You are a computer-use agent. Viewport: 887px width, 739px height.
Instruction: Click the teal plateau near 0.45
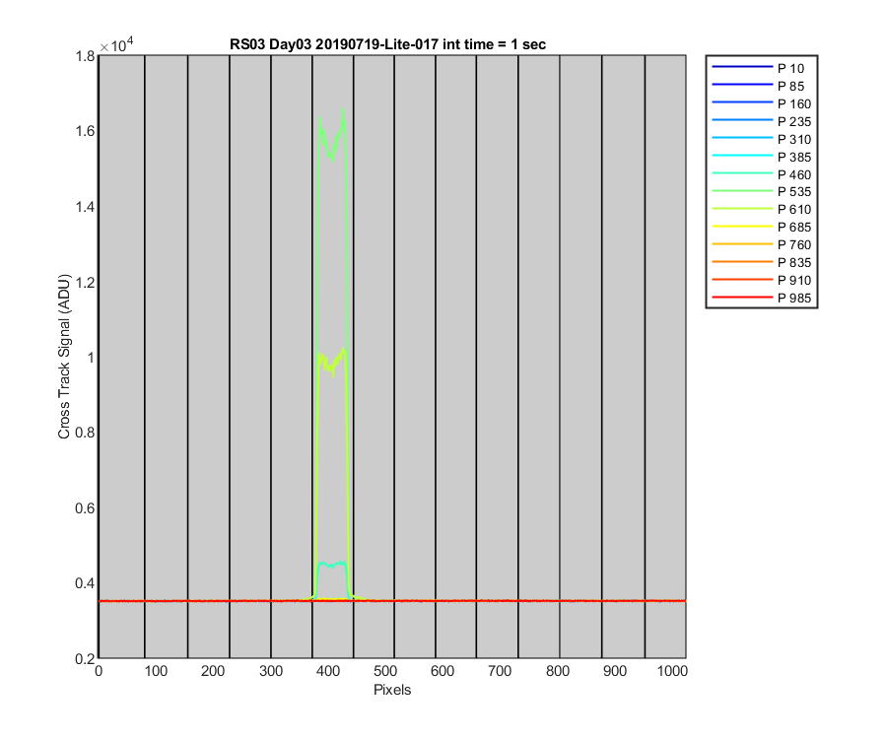tap(331, 565)
